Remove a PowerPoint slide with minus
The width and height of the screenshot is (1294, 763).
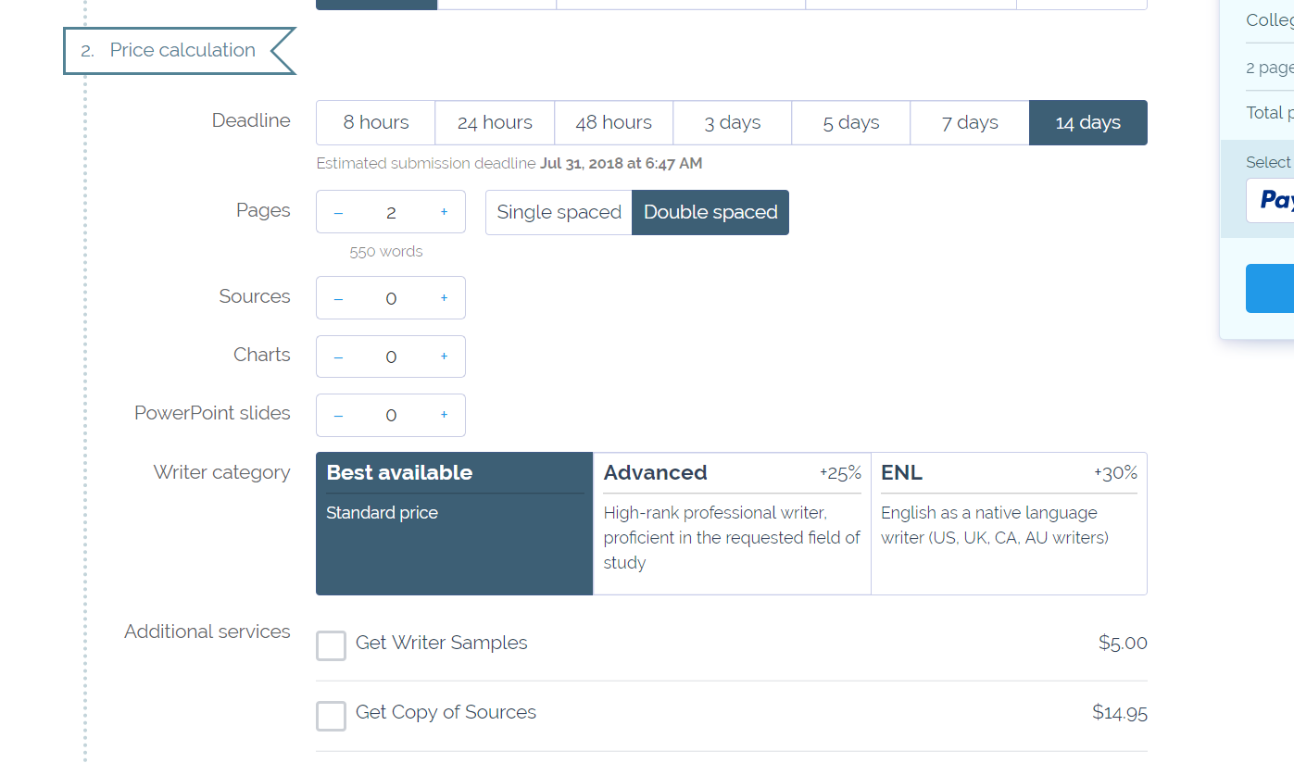(x=338, y=415)
